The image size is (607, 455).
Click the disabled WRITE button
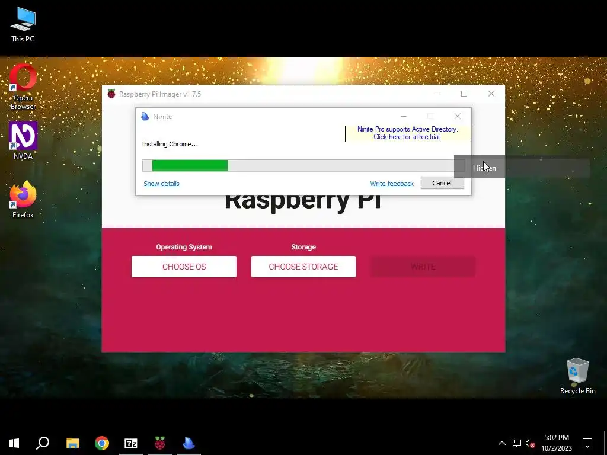pos(423,267)
